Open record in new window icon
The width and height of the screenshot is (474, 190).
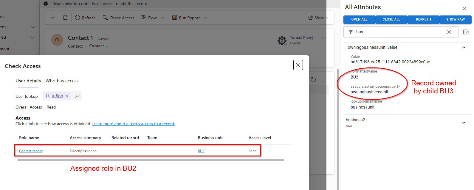pyautogui.click(x=65, y=18)
